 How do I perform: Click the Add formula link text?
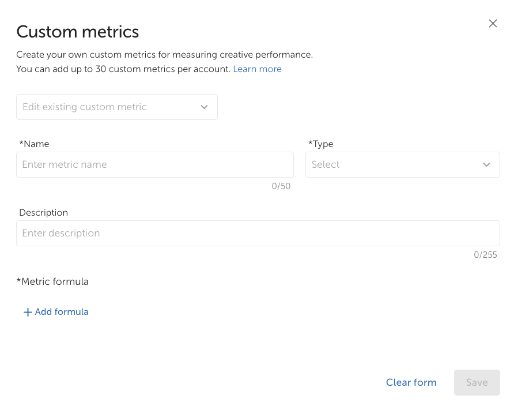click(62, 312)
